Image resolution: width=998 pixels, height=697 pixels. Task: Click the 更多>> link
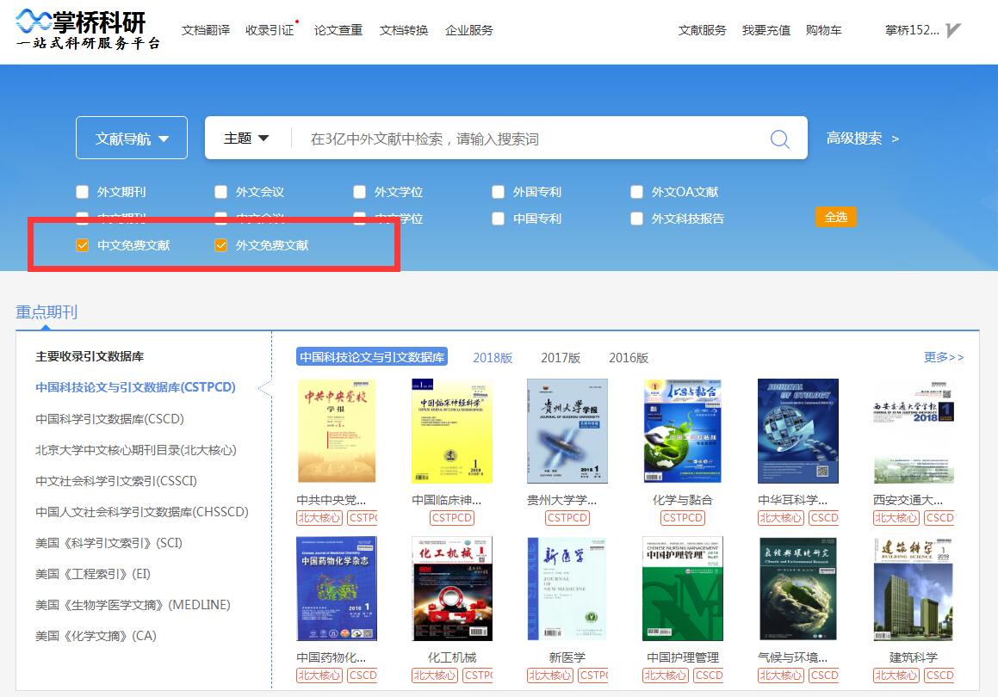[944, 357]
